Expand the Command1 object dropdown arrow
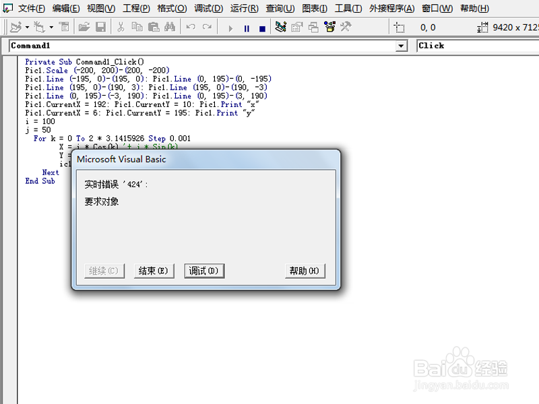This screenshot has height=404, width=539. (401, 46)
